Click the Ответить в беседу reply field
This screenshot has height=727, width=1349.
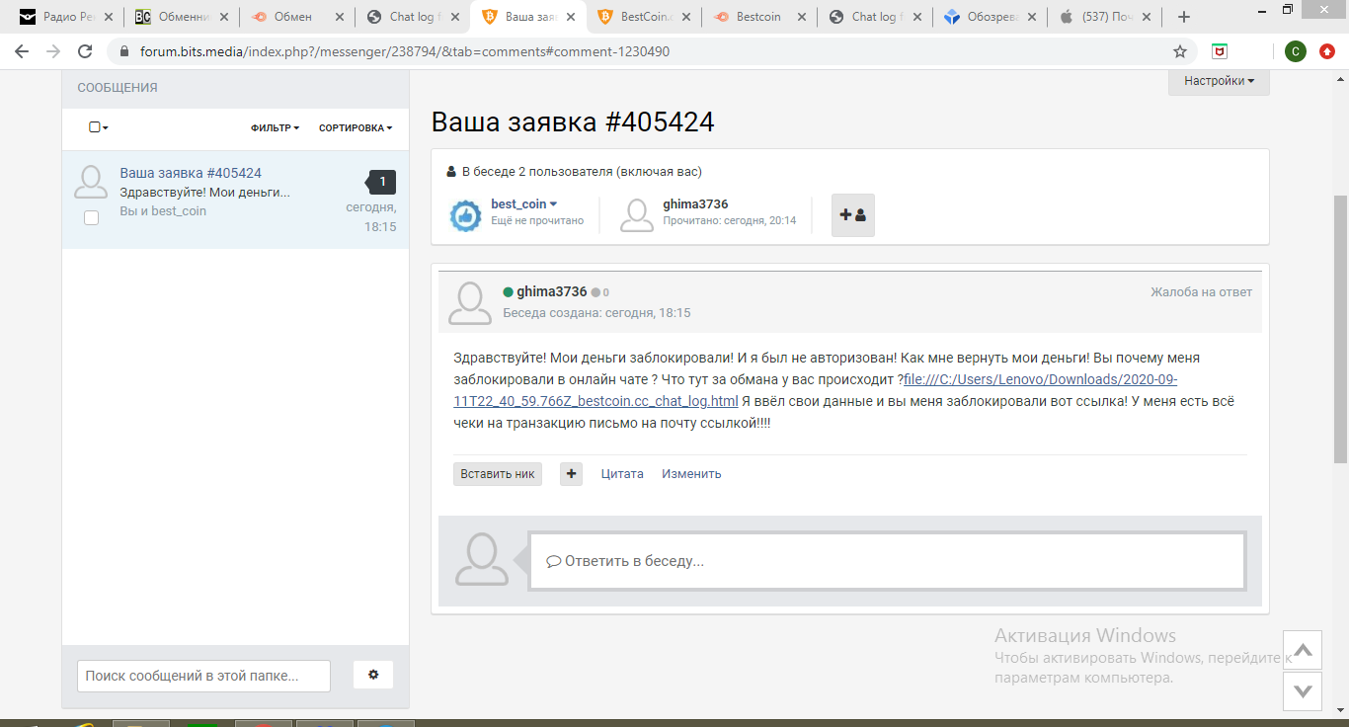tap(886, 561)
